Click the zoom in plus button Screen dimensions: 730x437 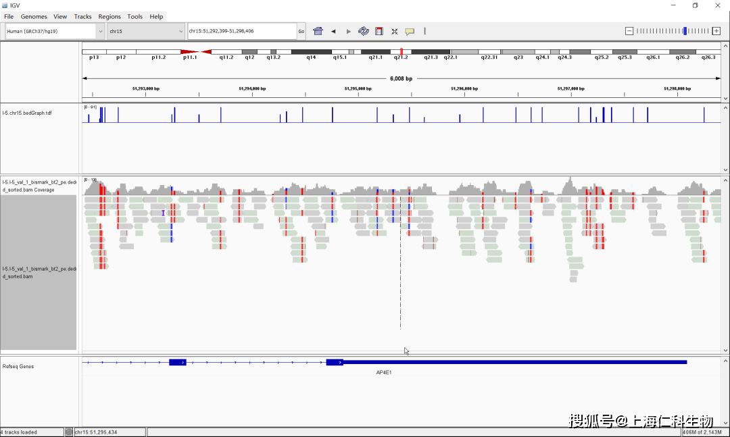[x=716, y=31]
